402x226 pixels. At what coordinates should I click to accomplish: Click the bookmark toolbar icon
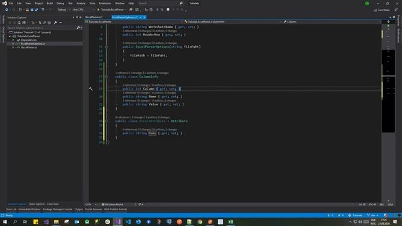(x=168, y=10)
